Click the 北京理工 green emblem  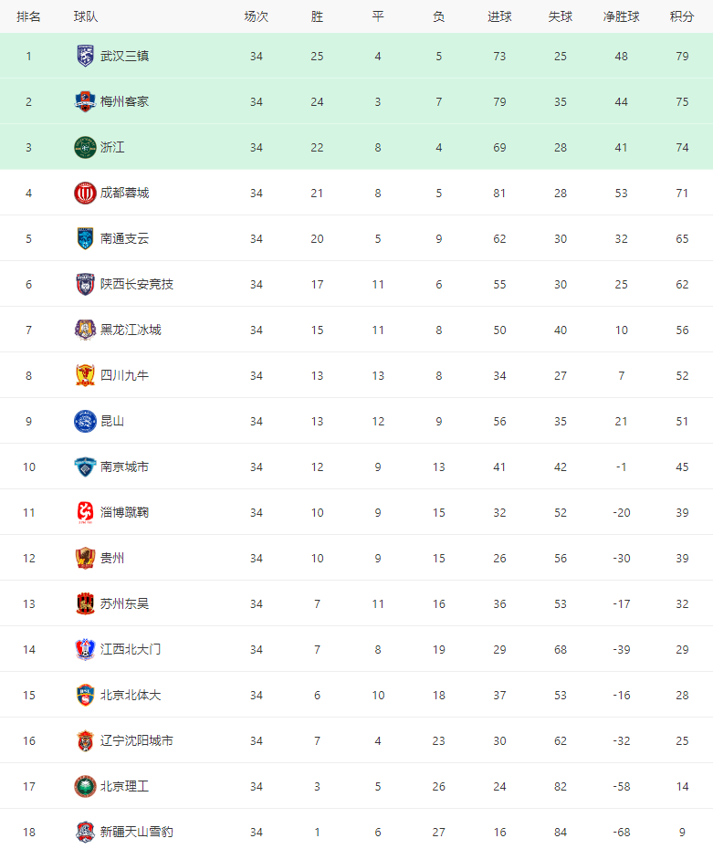(x=85, y=786)
